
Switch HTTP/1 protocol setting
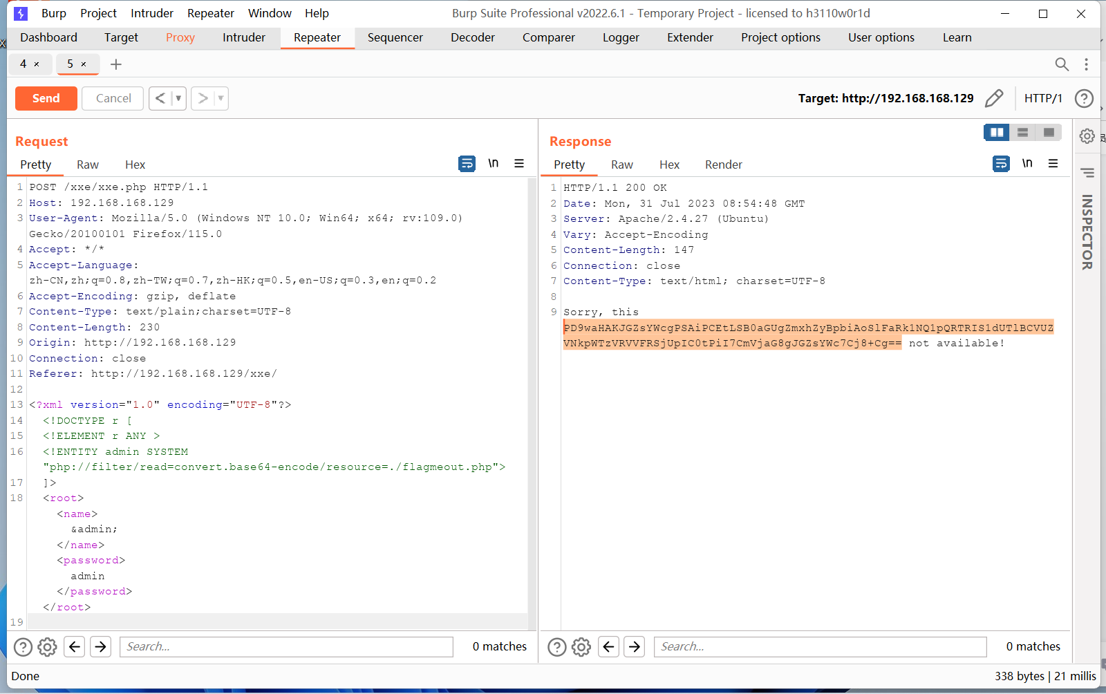point(1043,98)
